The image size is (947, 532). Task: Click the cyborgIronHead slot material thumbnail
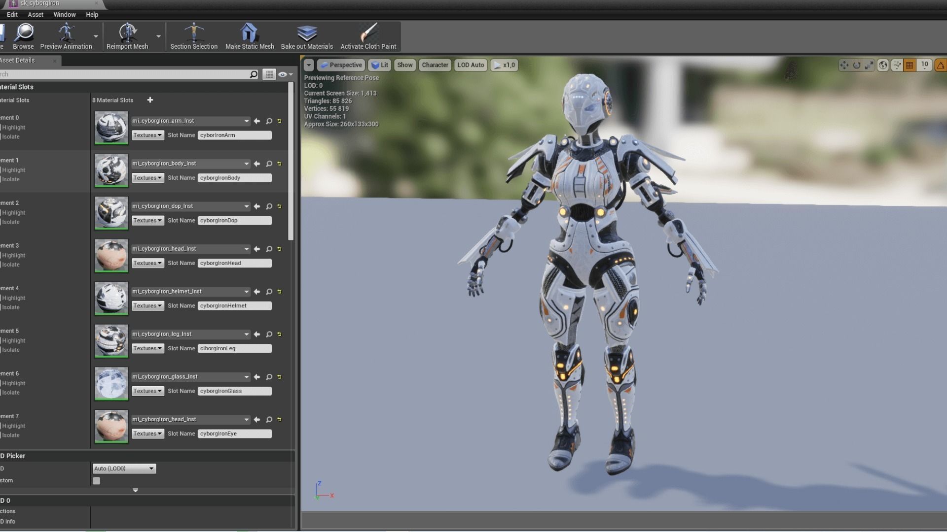click(111, 256)
